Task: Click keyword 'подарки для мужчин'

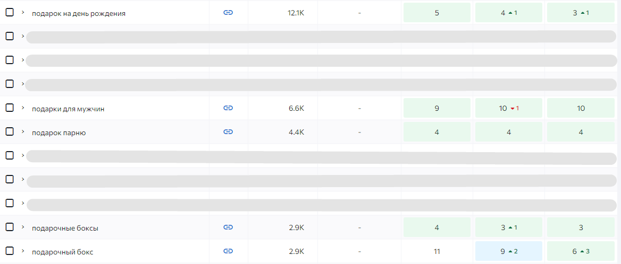Action: point(68,109)
